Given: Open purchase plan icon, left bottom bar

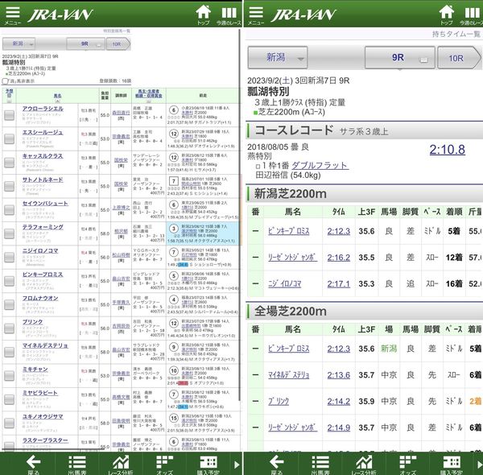Looking at the screenshot, I should tap(208, 465).
